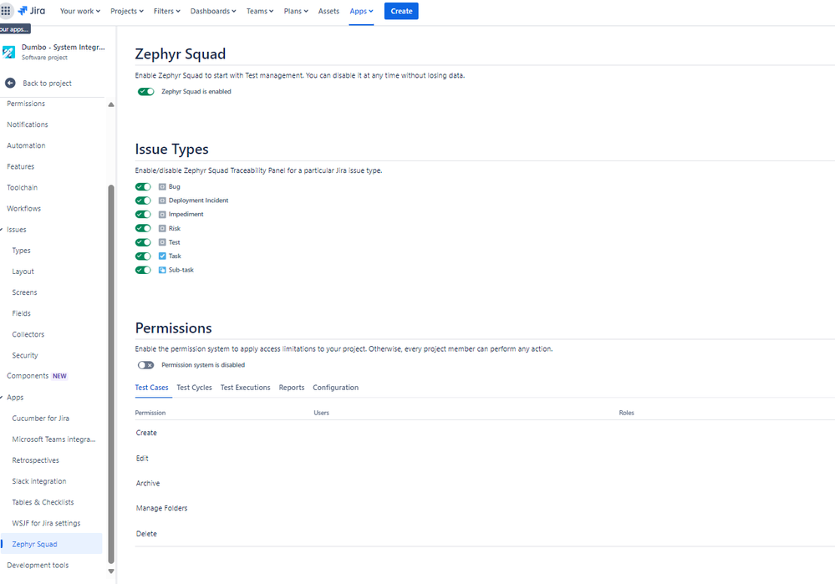Open issue Layout settings
The height and width of the screenshot is (584, 835).
tap(23, 272)
